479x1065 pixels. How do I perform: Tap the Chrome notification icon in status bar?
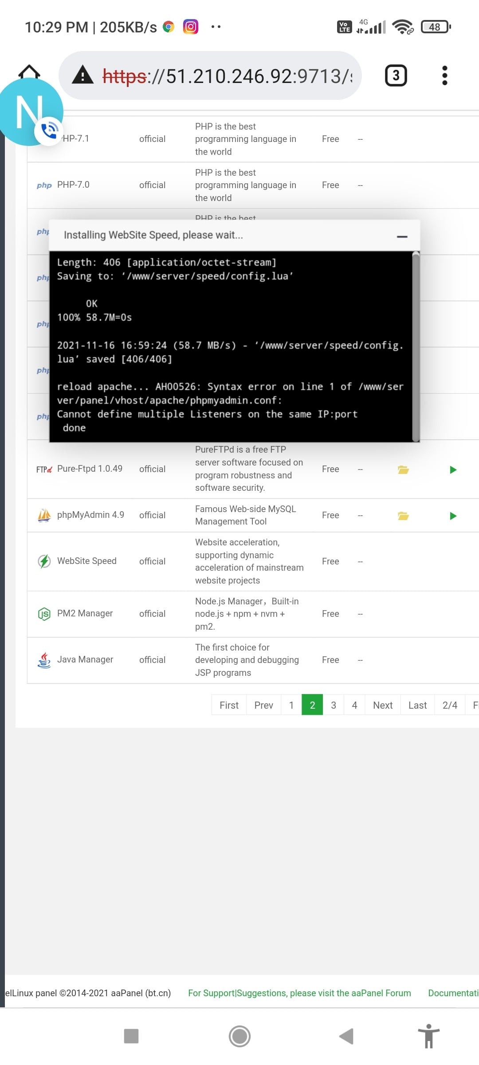(169, 27)
